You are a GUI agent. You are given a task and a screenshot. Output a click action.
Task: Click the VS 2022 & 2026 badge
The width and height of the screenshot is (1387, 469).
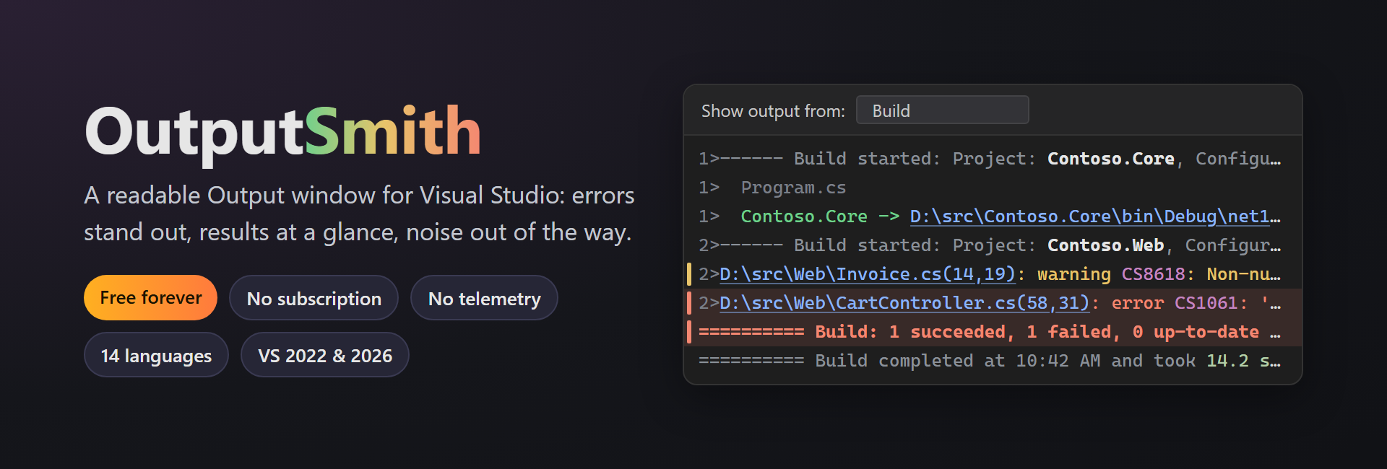pos(325,355)
